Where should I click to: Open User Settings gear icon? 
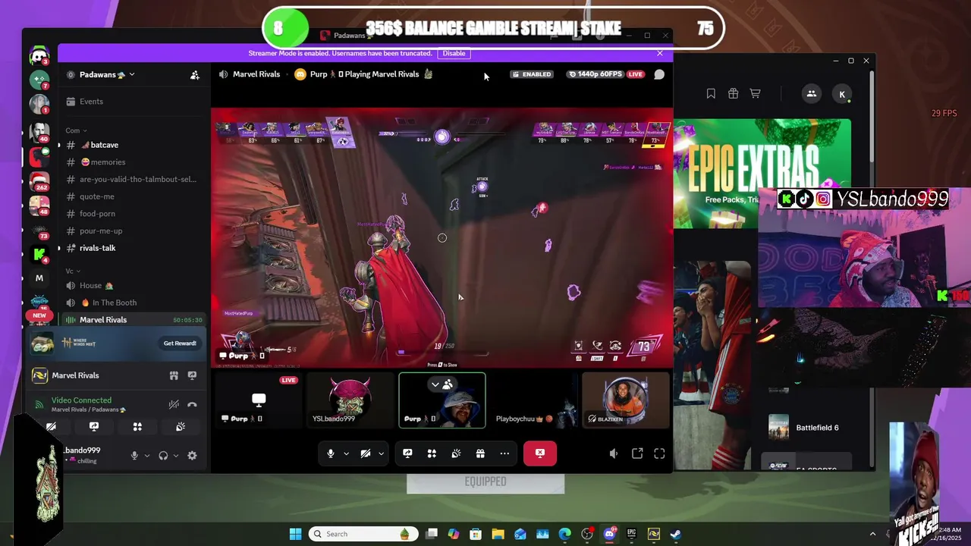point(192,456)
